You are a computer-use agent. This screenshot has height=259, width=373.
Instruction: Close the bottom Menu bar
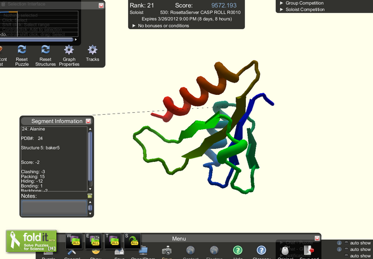(x=317, y=238)
